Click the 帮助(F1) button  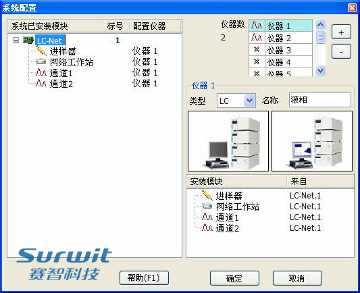pyautogui.click(x=144, y=278)
